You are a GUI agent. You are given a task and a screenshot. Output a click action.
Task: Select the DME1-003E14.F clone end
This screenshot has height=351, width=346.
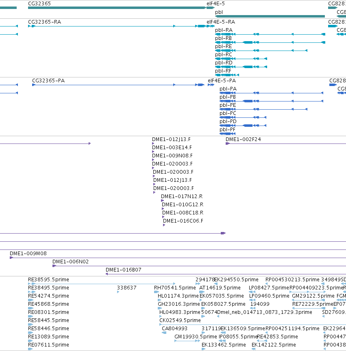(x=172, y=148)
